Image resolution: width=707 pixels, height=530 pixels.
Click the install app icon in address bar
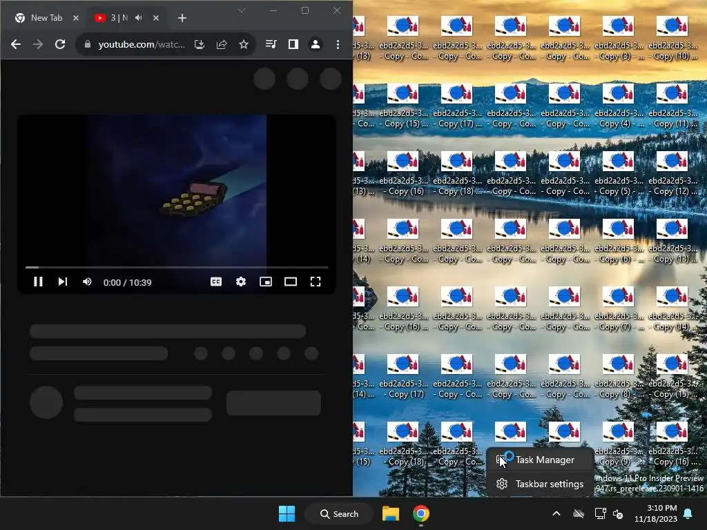pyautogui.click(x=200, y=44)
